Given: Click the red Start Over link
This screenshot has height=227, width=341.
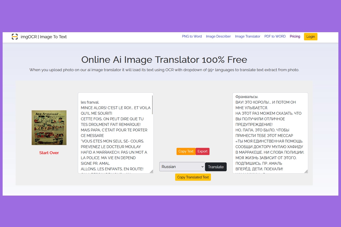Looking at the screenshot, I should point(49,153).
